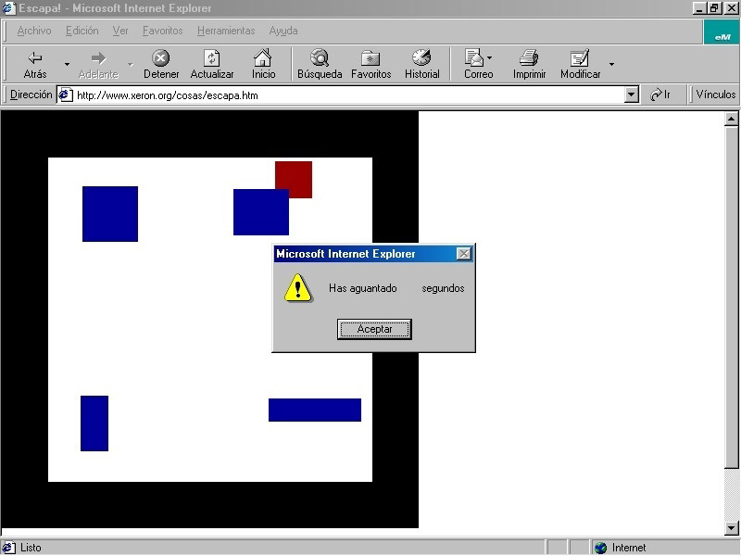Open the address bar dropdown list

pyautogui.click(x=632, y=95)
